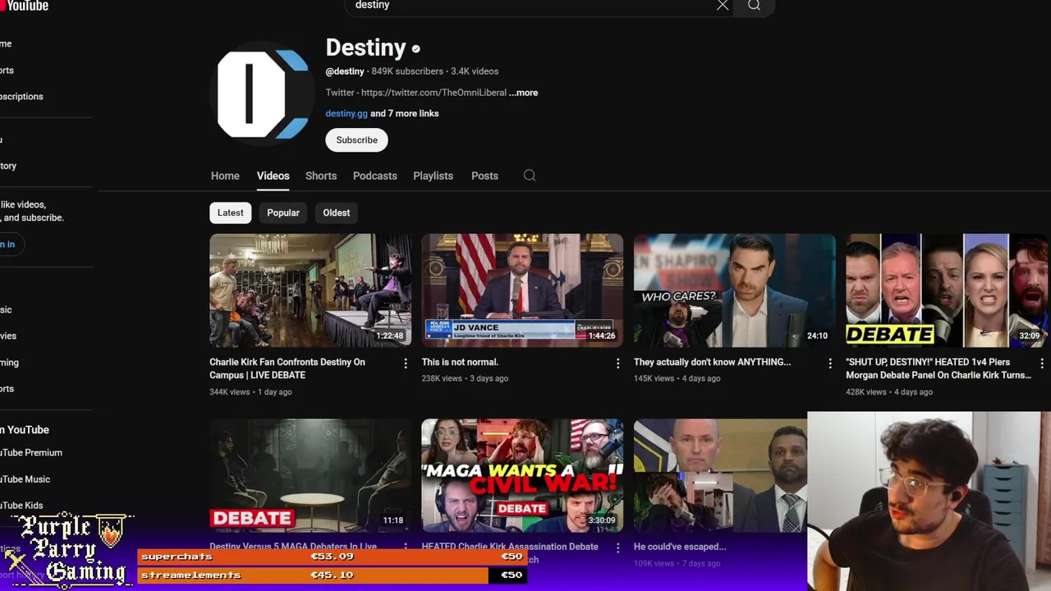This screenshot has height=591, width=1051.
Task: Open options menu for 'SHUT UP, DESTINY!' video
Action: click(1042, 363)
